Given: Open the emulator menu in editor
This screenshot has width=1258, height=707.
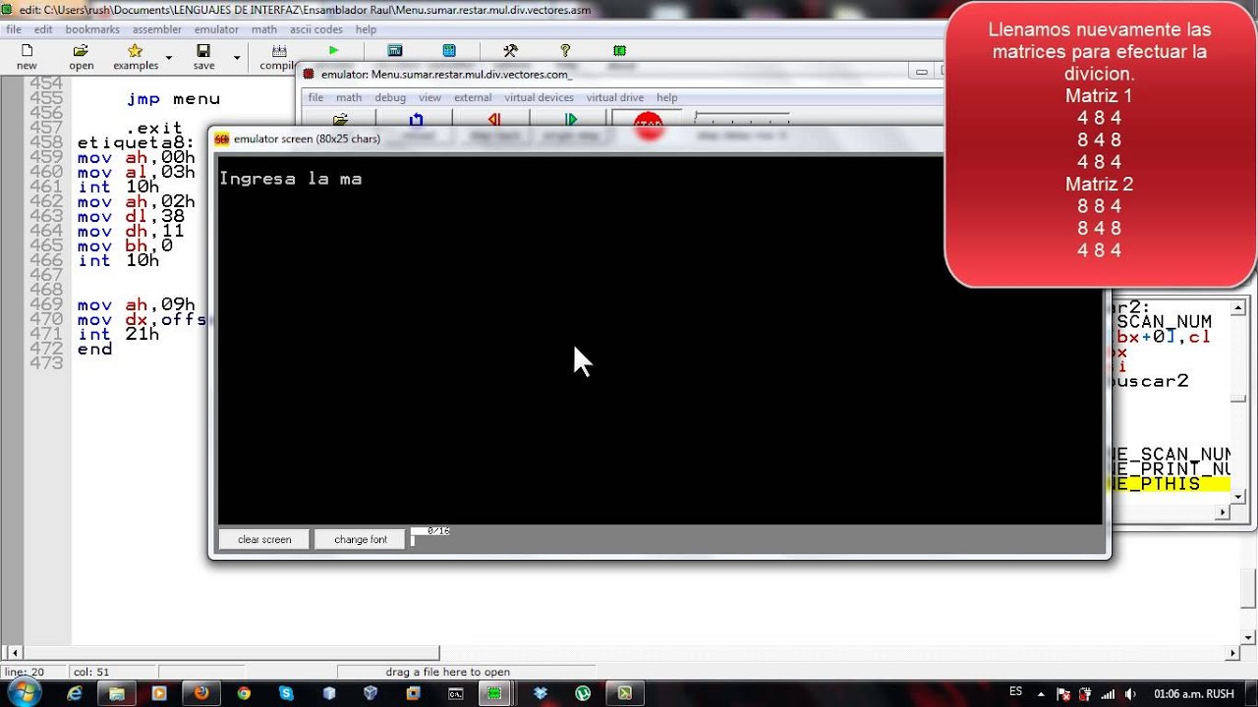Looking at the screenshot, I should pyautogui.click(x=216, y=29).
